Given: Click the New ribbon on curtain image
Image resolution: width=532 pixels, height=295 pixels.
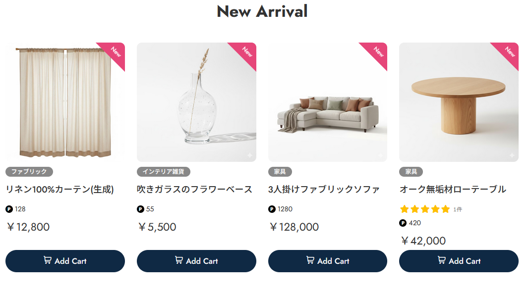Looking at the screenshot, I should click(x=115, y=52).
